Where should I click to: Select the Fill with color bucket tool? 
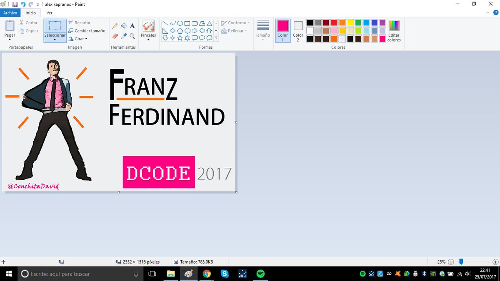tap(124, 26)
